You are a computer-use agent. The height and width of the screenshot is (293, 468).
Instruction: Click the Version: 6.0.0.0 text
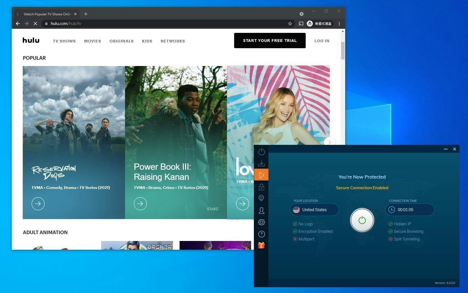[x=445, y=283]
